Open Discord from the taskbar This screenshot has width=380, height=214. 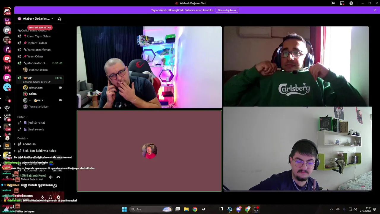(x=238, y=209)
